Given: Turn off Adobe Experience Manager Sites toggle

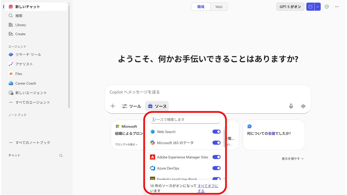Looking at the screenshot, I should [217, 157].
